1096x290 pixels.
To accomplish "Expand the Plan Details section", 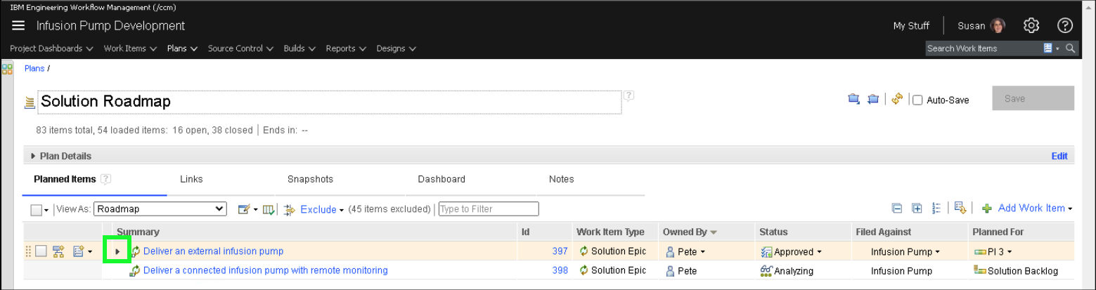I will coord(33,156).
